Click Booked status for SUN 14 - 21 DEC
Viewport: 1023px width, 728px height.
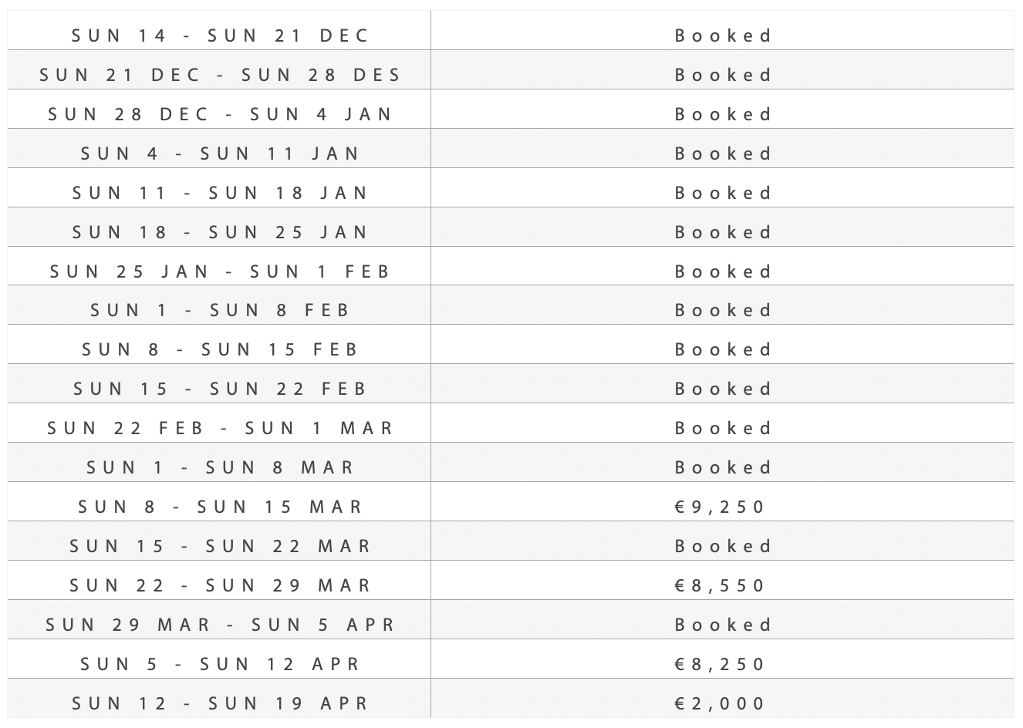point(723,35)
